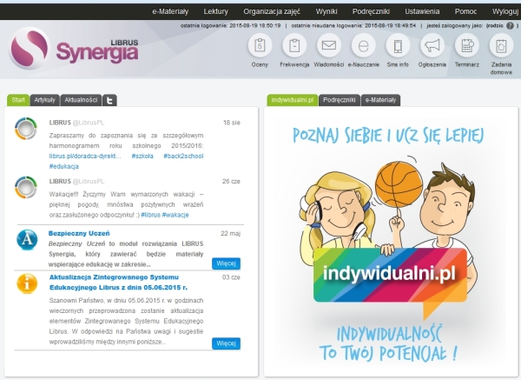Viewport: 521px width, 380px height.
Task: Click LIBRUS avatar on 18 sie tweet
Action: (x=26, y=129)
